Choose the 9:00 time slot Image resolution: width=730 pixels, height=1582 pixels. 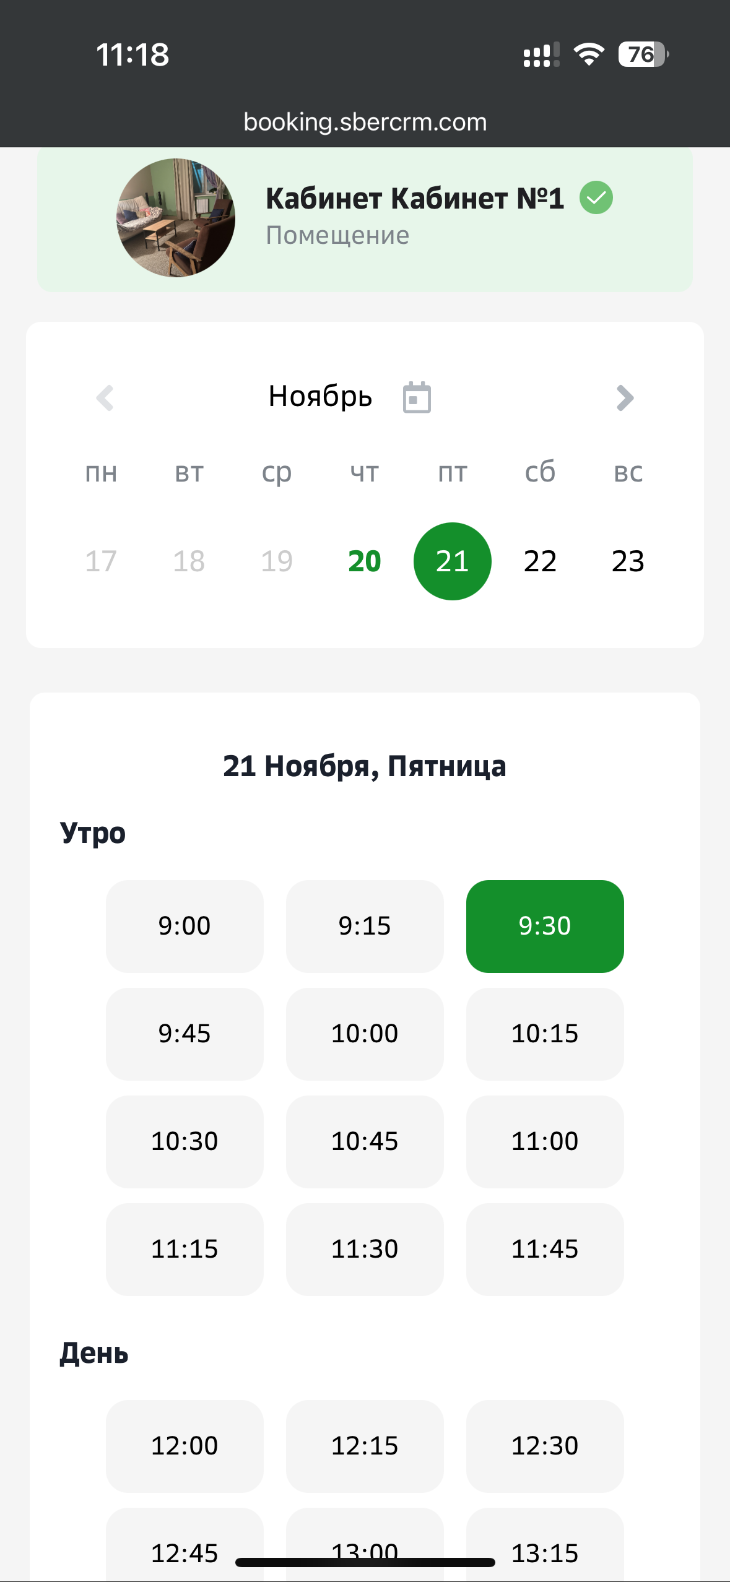click(x=185, y=926)
